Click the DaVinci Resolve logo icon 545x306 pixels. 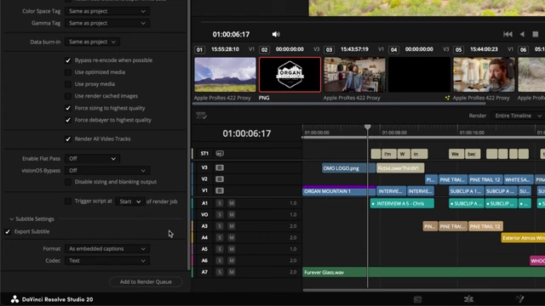pyautogui.click(x=14, y=299)
